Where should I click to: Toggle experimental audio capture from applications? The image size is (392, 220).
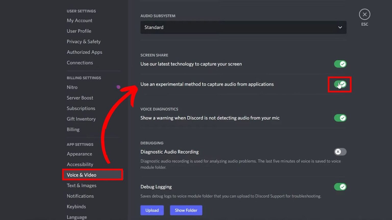340,84
